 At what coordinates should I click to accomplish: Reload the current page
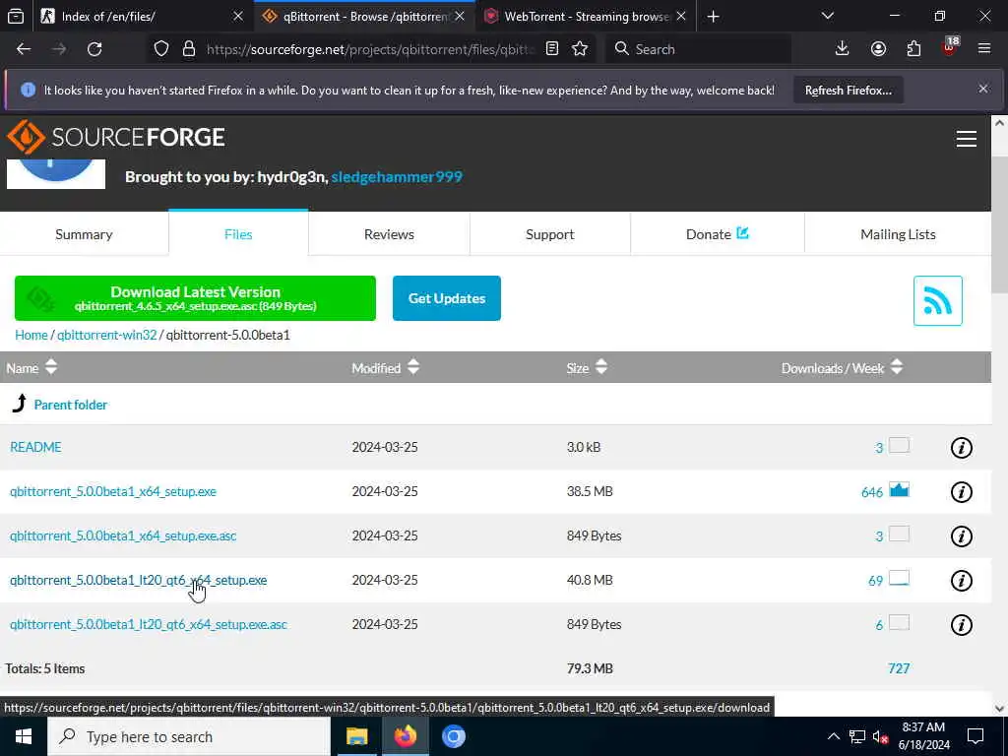pos(94,49)
